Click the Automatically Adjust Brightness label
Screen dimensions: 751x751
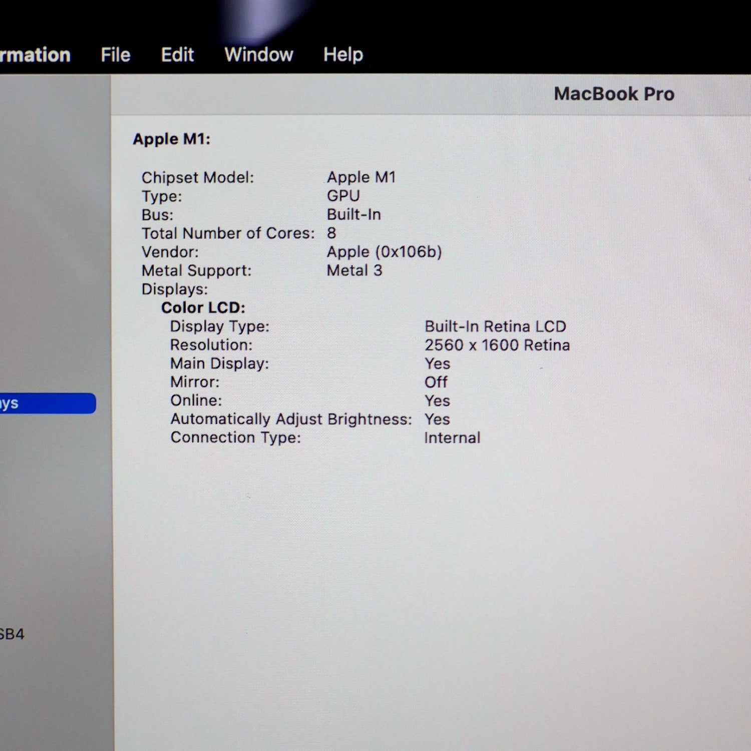290,419
